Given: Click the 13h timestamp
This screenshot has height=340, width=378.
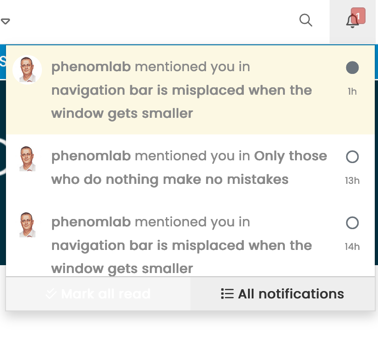Looking at the screenshot, I should click(352, 181).
